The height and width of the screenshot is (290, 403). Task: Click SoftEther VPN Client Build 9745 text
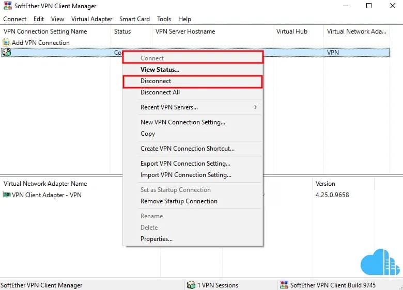click(x=333, y=285)
